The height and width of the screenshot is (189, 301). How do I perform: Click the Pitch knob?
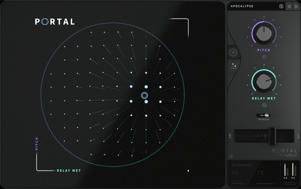point(264,33)
